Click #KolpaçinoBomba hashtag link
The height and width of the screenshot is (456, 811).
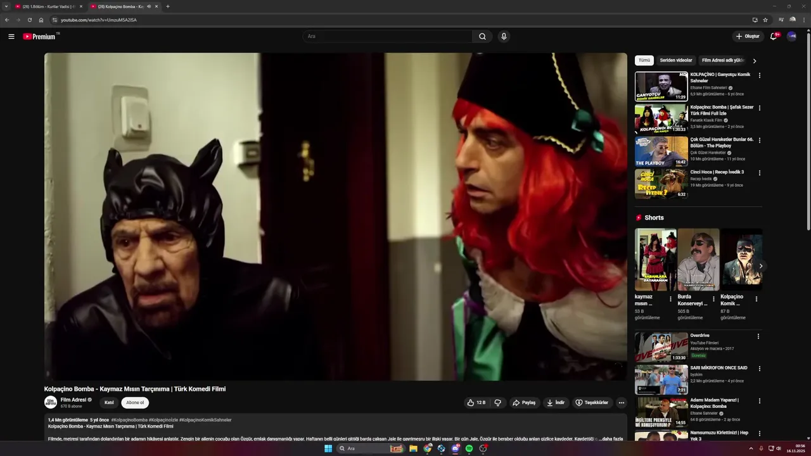[x=129, y=420]
